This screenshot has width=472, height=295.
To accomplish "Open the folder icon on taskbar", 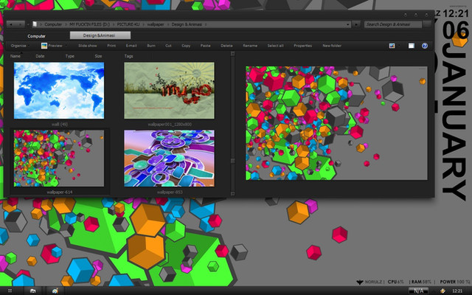I will point(32,291).
